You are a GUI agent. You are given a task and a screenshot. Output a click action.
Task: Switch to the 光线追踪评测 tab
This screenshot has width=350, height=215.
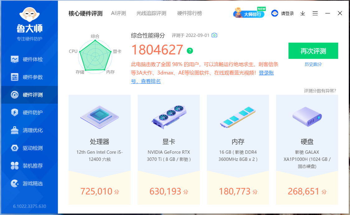point(151,13)
